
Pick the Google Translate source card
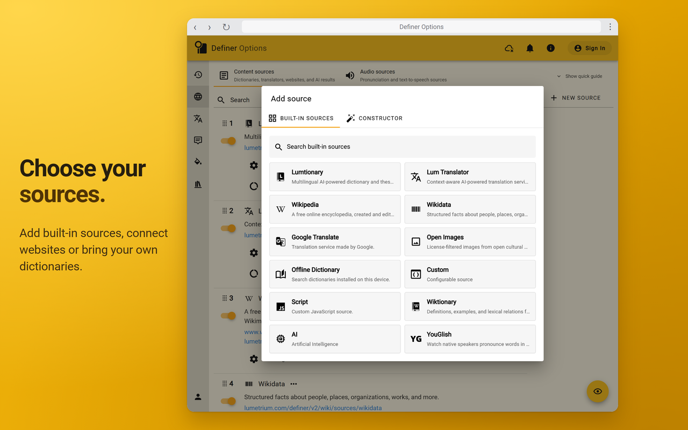coord(335,242)
